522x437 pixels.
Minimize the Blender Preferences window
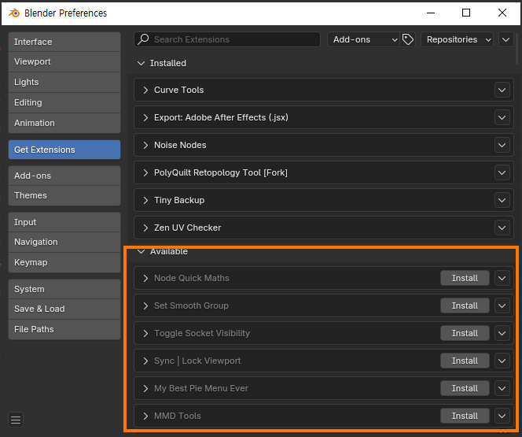[431, 13]
